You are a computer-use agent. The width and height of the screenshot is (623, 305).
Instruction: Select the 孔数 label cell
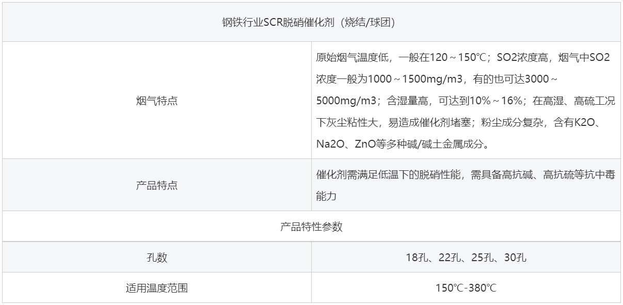pos(156,258)
